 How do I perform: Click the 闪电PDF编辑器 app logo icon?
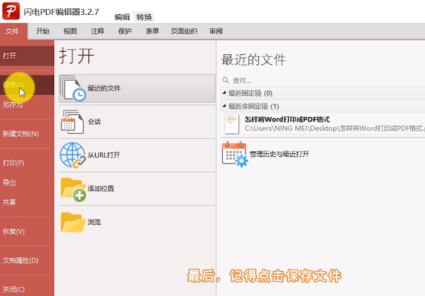coord(11,11)
